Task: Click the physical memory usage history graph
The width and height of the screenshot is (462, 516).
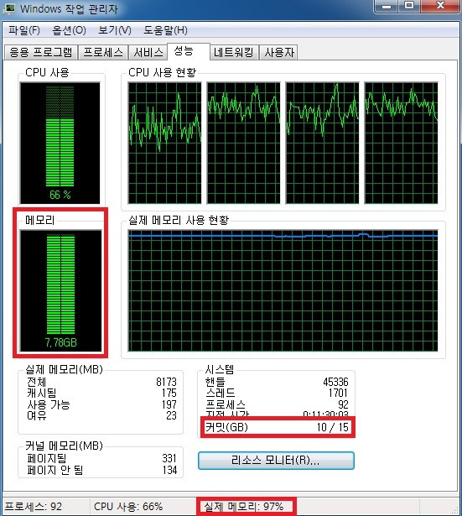Action: [283, 291]
